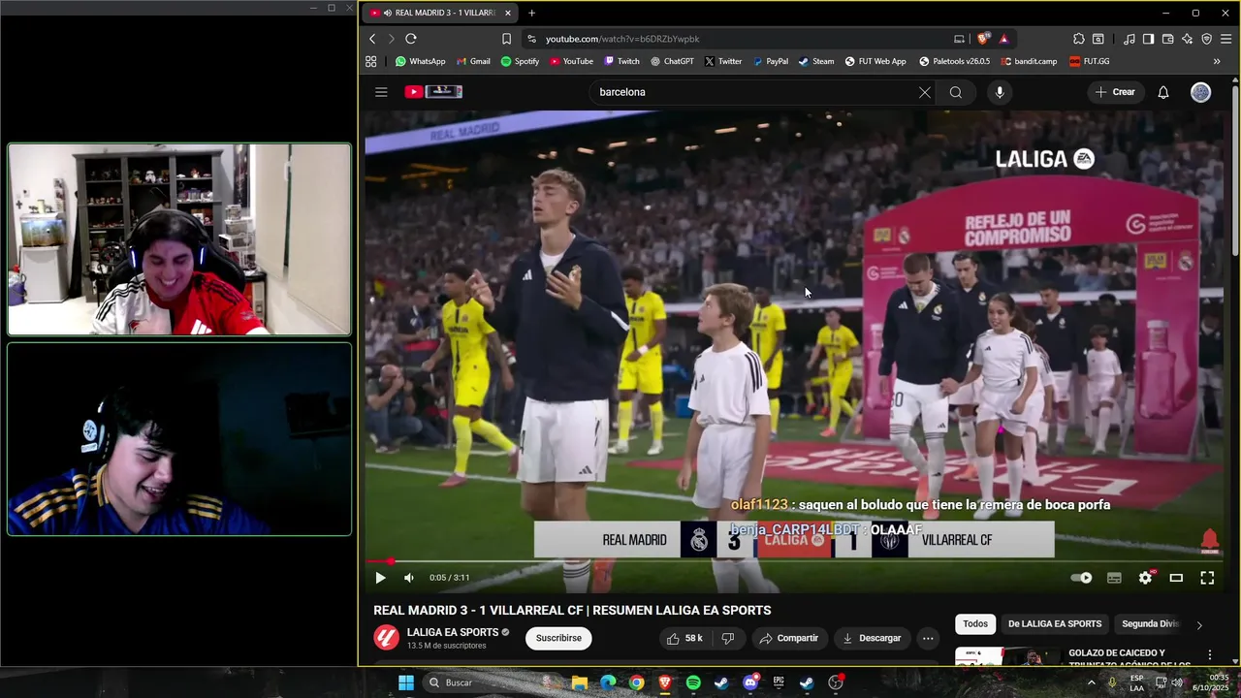1241x698 pixels.
Task: Enter fullscreen mode on the video
Action: [x=1207, y=578]
